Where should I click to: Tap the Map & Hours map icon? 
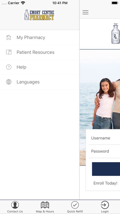pos(45,205)
